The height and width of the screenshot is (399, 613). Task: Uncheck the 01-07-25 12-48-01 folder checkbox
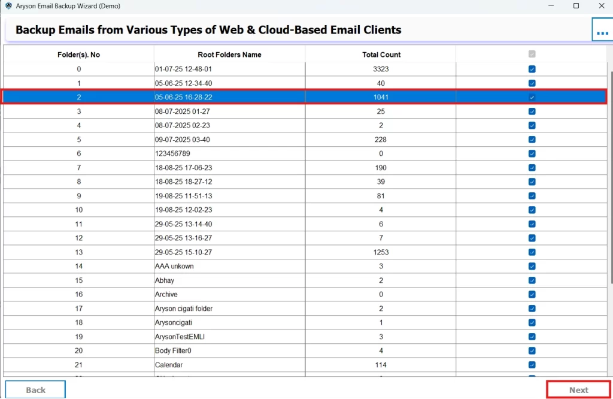pyautogui.click(x=532, y=69)
